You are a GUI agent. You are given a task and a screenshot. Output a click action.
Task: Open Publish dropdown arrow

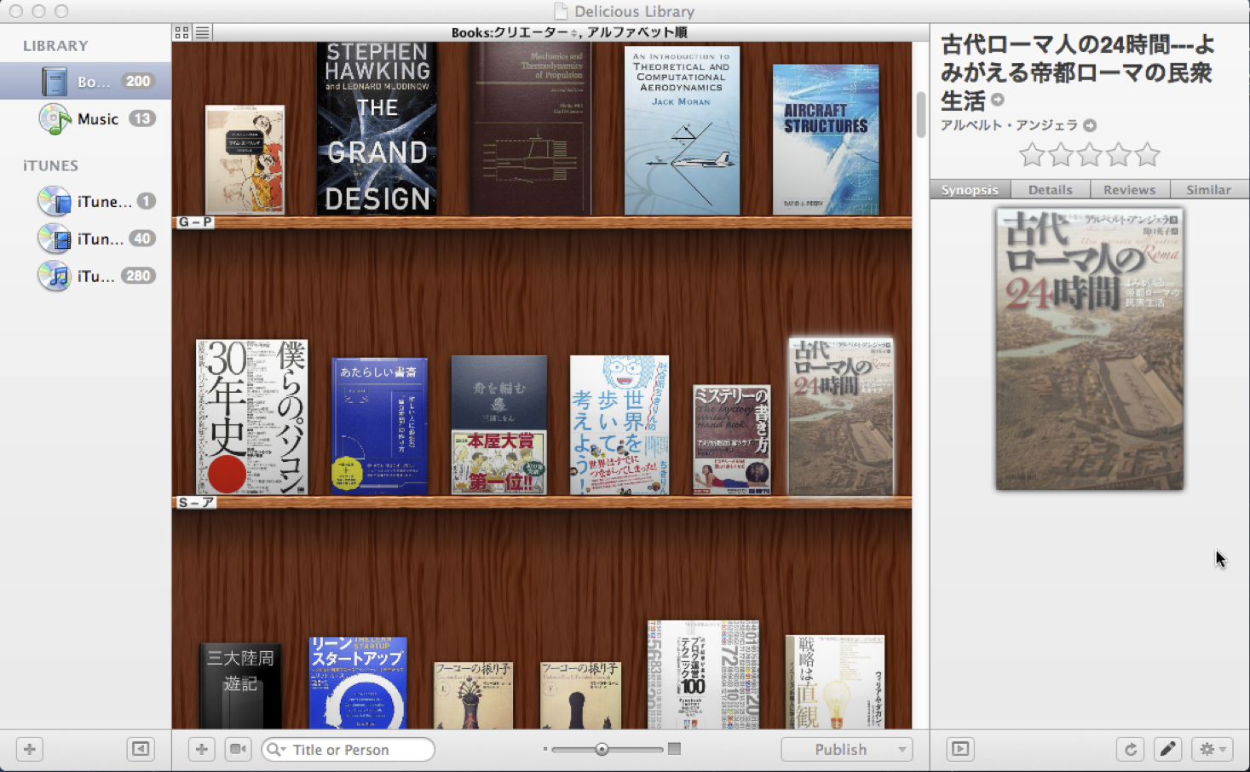click(902, 750)
